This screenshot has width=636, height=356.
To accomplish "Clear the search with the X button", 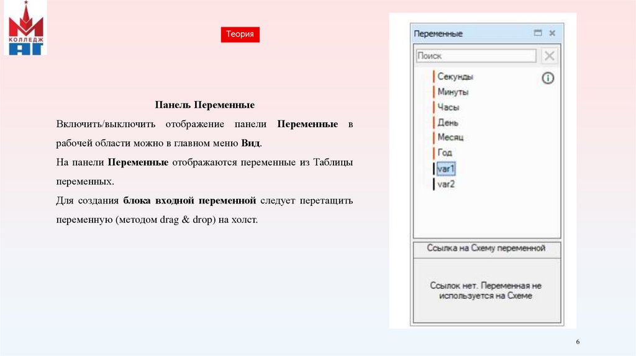I will 549,55.
